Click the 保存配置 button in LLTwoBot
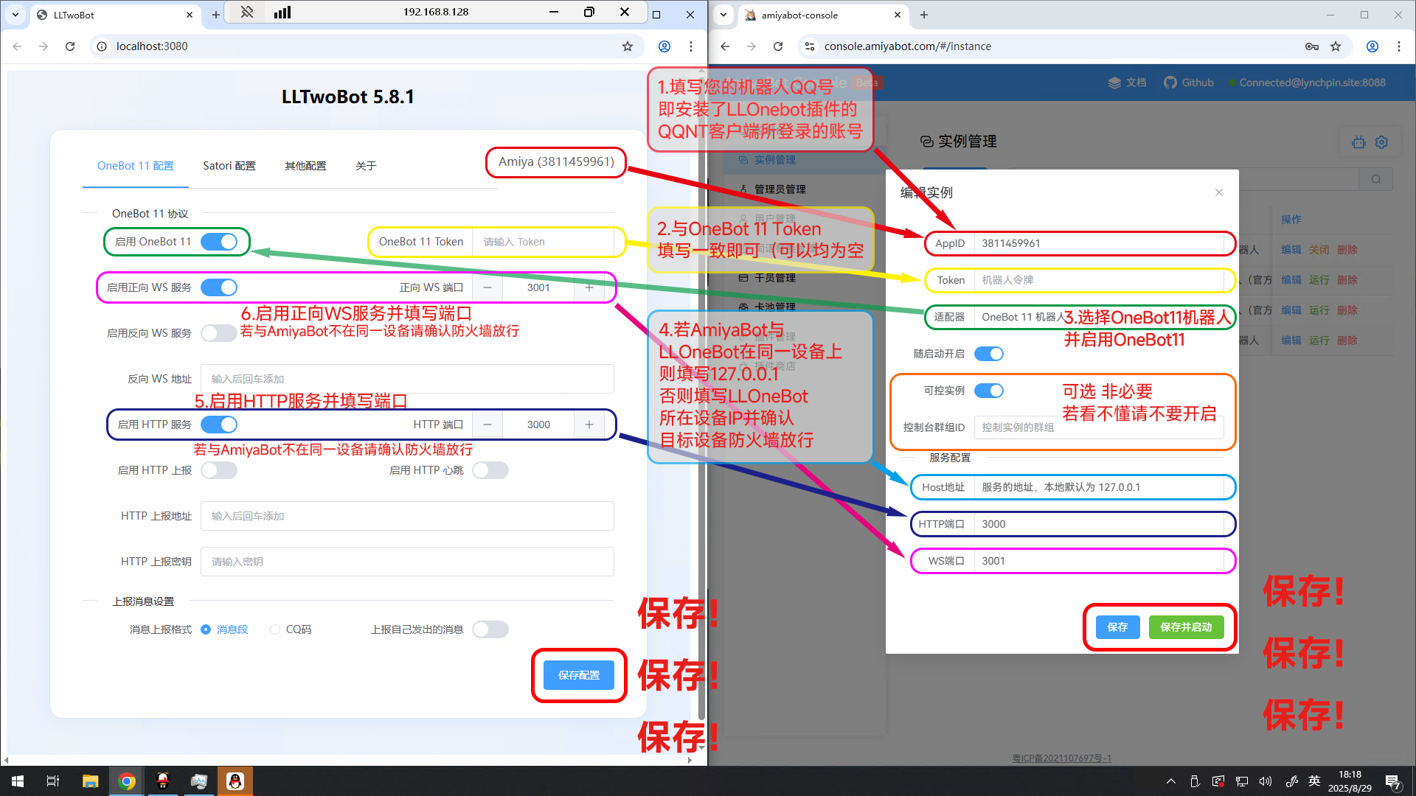Viewport: 1416px width, 796px height. coord(579,675)
